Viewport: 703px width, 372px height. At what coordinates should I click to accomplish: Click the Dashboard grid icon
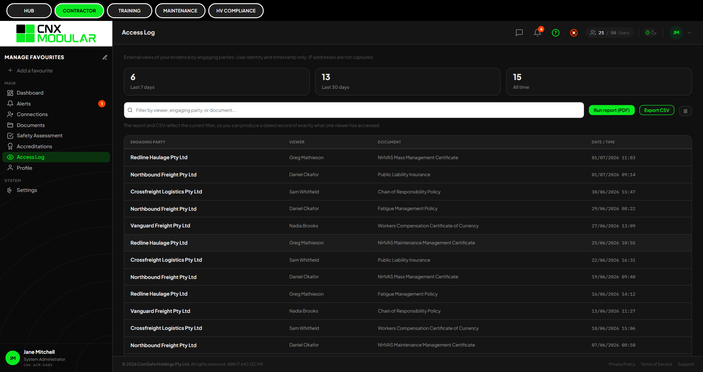(10, 93)
